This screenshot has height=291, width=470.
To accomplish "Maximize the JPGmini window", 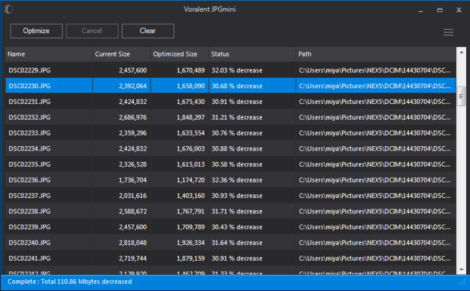I will 440,10.
